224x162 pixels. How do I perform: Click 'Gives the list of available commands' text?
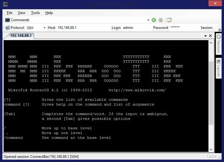click(x=85, y=100)
